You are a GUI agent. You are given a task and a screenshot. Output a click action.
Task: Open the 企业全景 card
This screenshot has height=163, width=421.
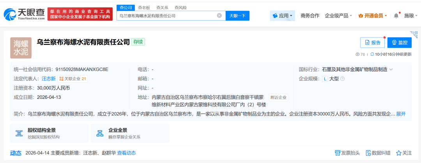(130, 133)
